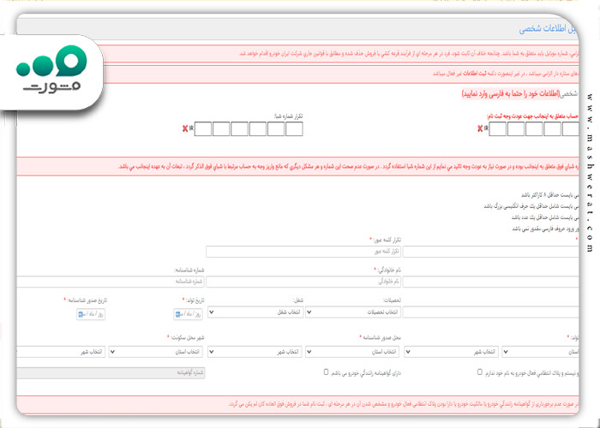Click the red X beside the first Sheba number
Viewport: 600px width, 428px height.
[x=480, y=128]
